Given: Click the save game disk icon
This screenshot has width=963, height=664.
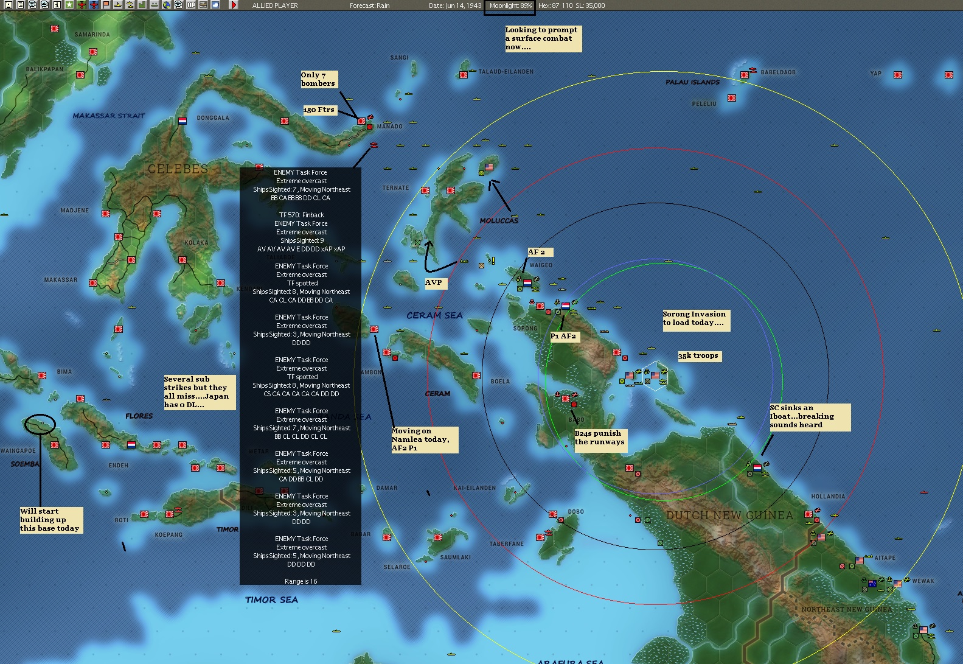Looking at the screenshot, I should (x=9, y=5).
